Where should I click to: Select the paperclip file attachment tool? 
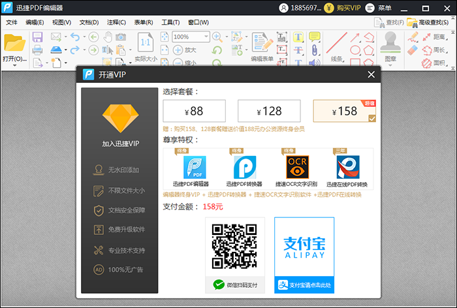point(315,50)
